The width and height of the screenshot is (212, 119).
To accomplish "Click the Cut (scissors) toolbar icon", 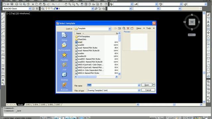I will [33, 4].
